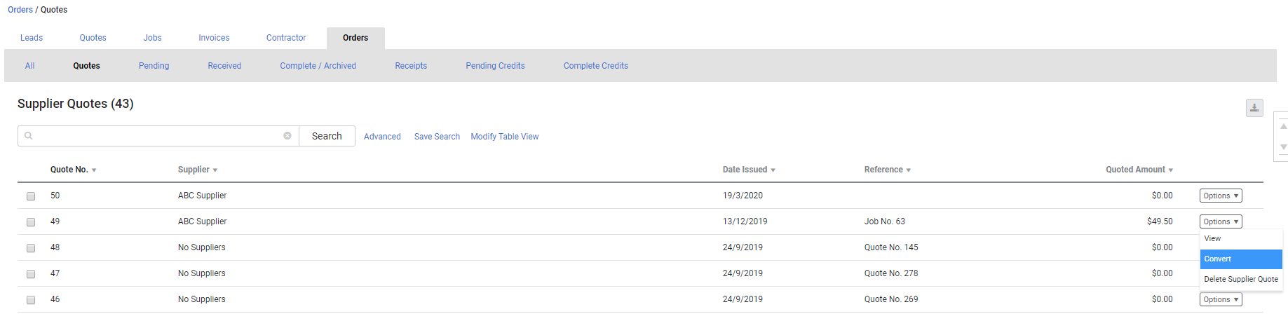
Task: Click quoted amount $49.50
Action: click(x=1160, y=221)
